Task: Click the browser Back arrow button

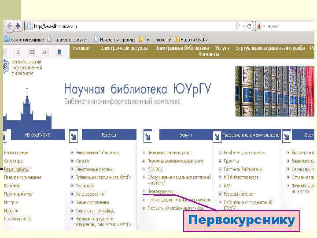Action: (9, 26)
